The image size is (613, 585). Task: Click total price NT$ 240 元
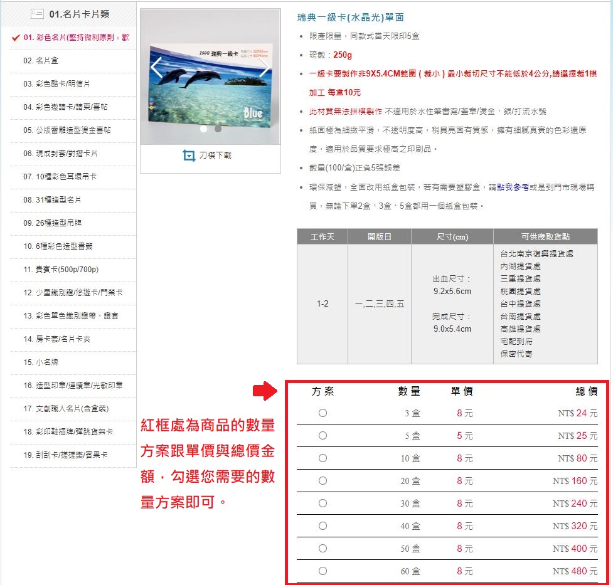575,503
